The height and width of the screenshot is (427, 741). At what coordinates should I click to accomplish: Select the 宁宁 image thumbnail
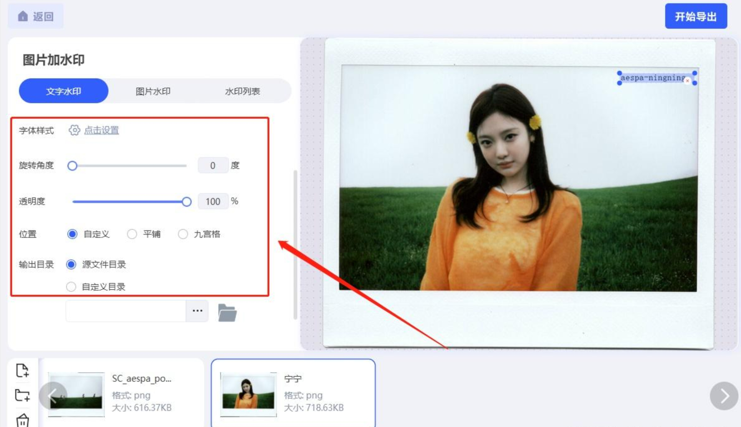pyautogui.click(x=249, y=394)
